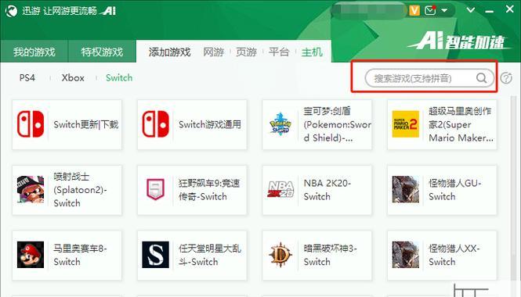
Task: Click the Switch游戏通用 Nintendo icon
Action: pos(155,124)
